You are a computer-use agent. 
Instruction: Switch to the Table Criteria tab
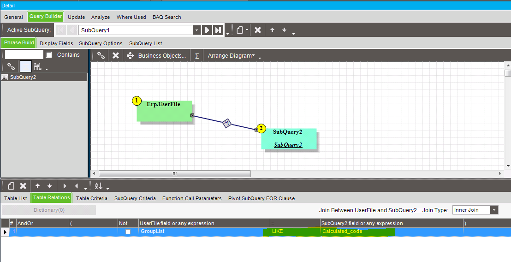(92, 198)
